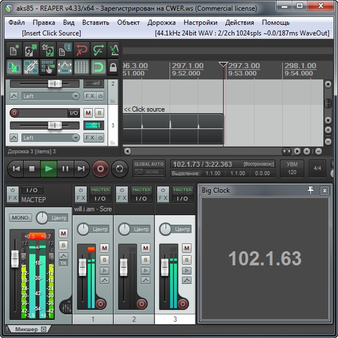Click the red Undo arrow icon

tap(81, 51)
